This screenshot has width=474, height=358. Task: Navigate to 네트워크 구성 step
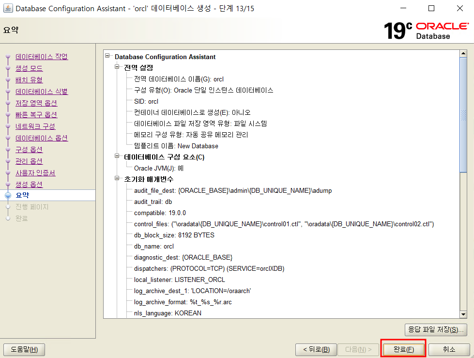(x=35, y=126)
